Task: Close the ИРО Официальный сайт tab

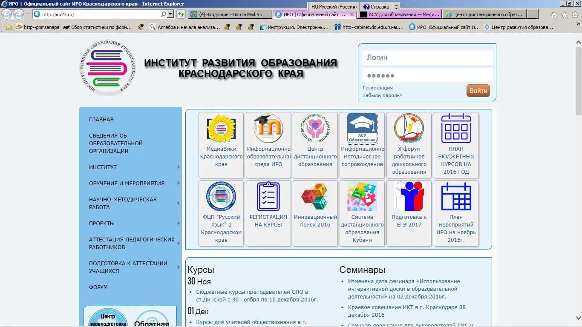Action: point(352,14)
